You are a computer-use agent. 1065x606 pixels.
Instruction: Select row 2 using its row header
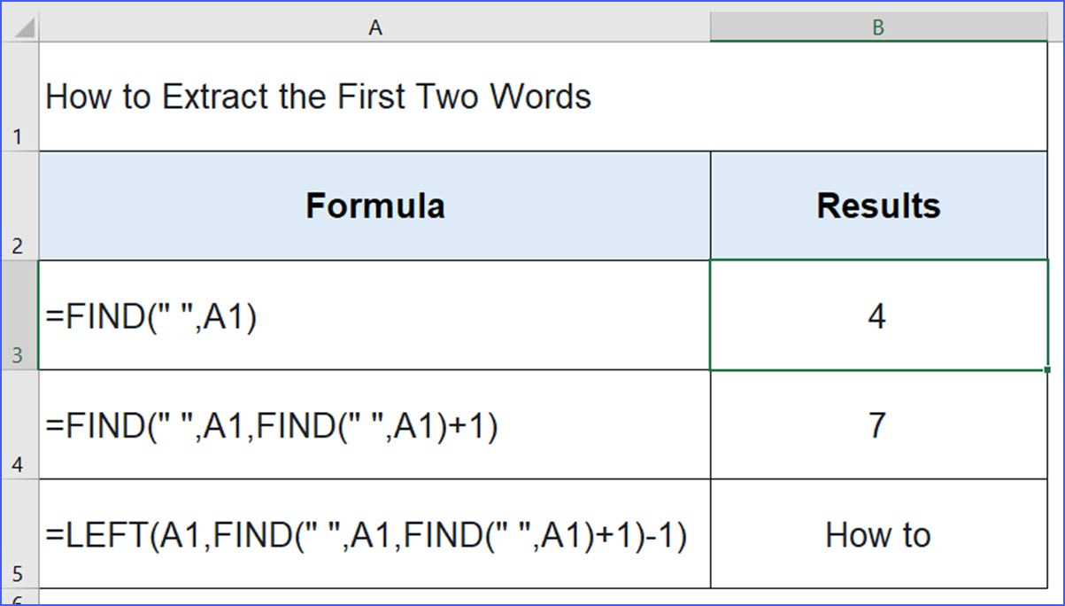(x=19, y=206)
